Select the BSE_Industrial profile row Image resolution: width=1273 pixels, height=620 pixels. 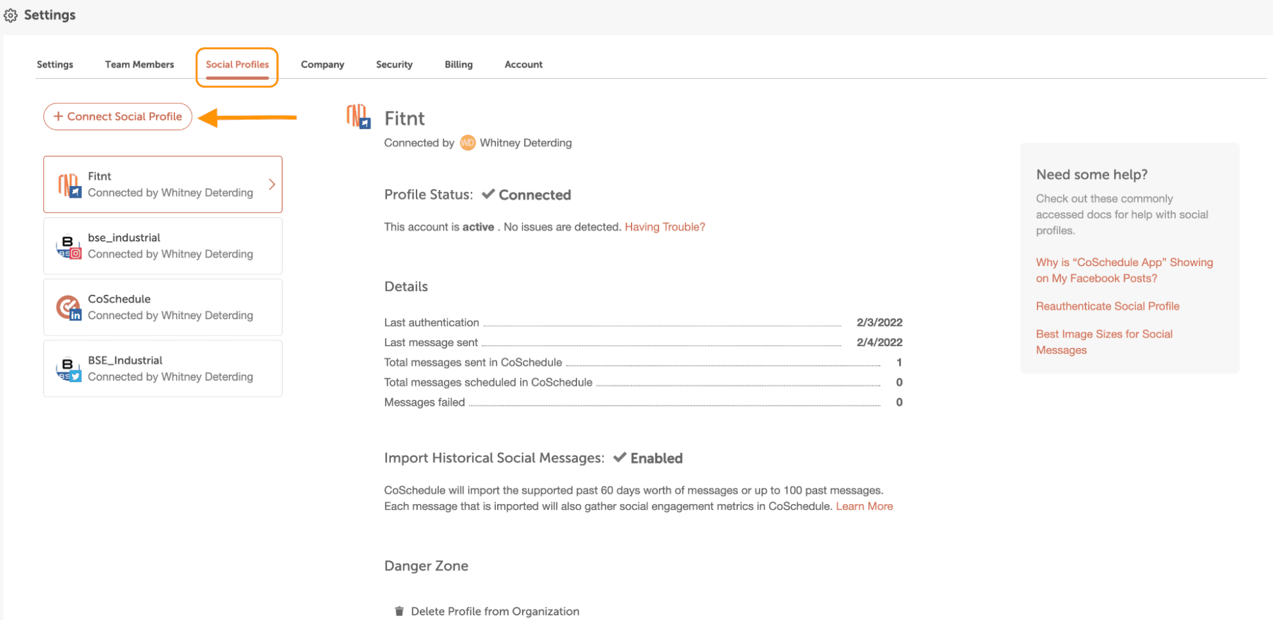click(163, 368)
